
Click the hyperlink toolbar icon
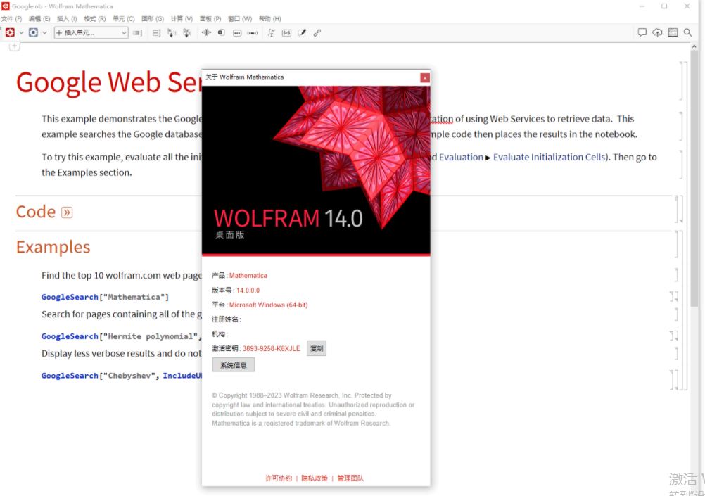pos(317,32)
